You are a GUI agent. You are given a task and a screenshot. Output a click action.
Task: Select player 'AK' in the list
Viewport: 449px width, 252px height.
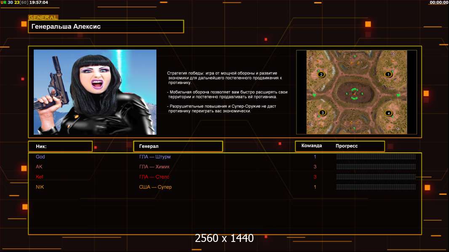tap(39, 167)
